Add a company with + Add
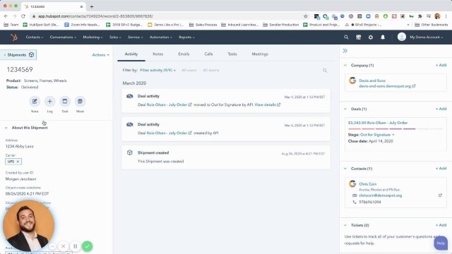The width and height of the screenshot is (452, 254). [x=441, y=65]
